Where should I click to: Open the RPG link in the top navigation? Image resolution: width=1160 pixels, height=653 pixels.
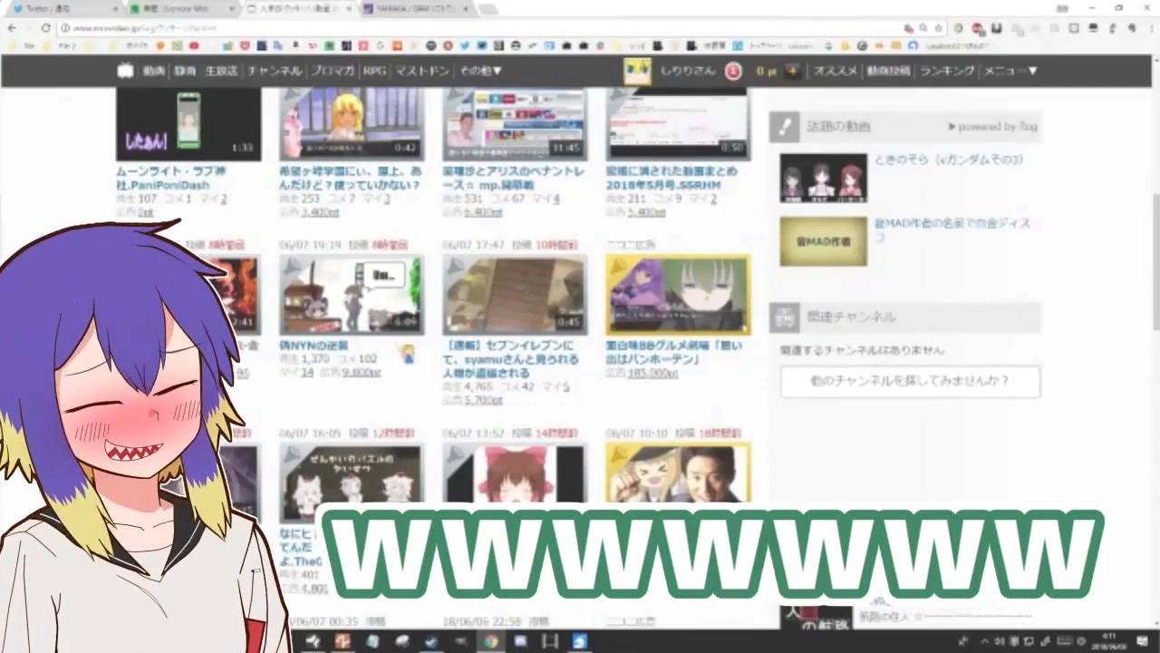click(374, 71)
